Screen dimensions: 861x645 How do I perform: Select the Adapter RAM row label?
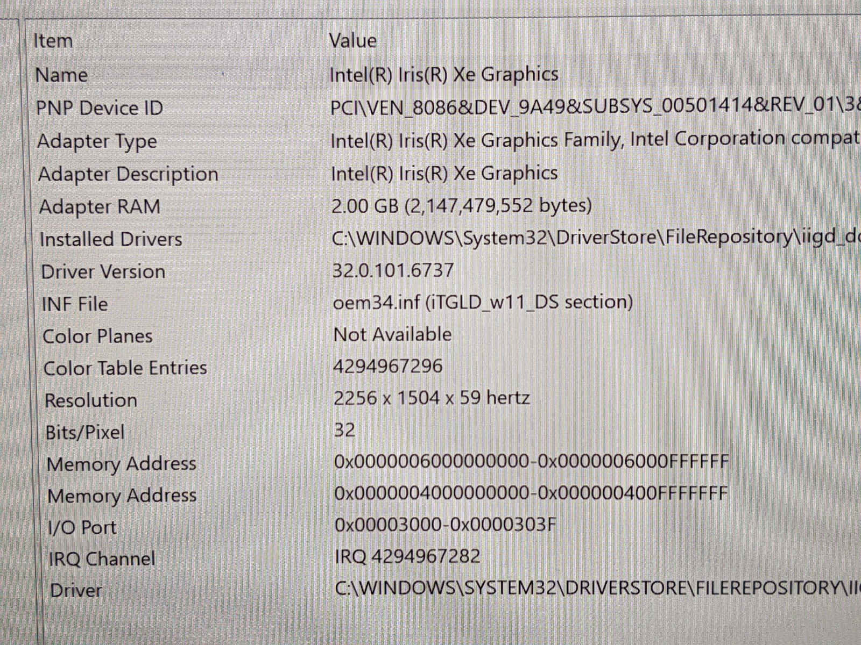pos(100,207)
